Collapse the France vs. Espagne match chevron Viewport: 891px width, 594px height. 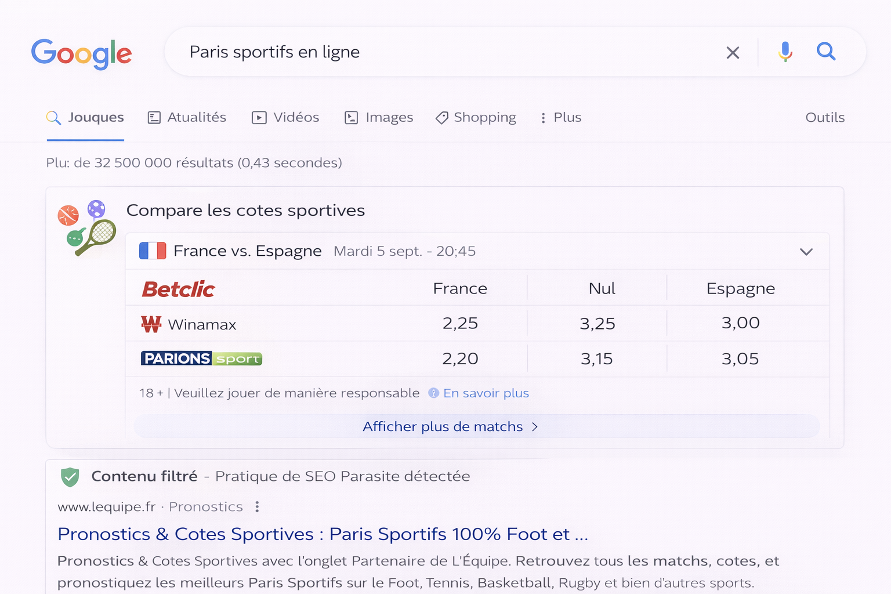[x=806, y=252]
